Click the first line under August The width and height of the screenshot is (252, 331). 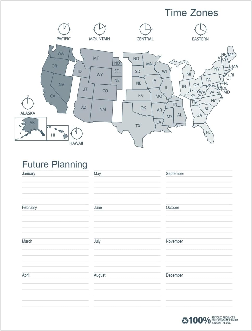click(127, 283)
